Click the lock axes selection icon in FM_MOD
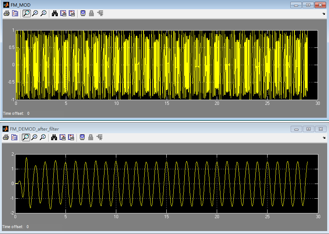 click(x=91, y=14)
